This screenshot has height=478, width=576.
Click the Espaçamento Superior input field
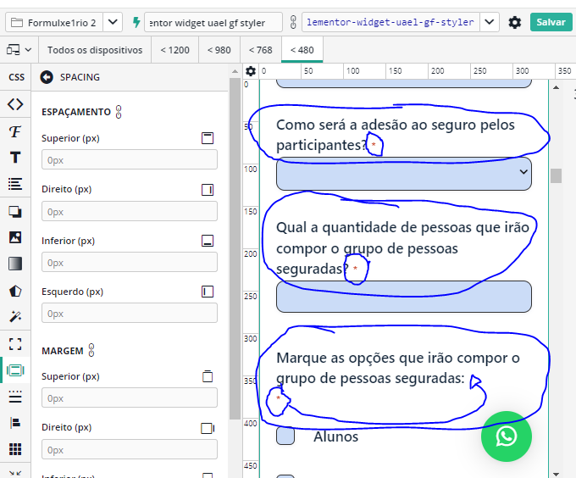pos(130,160)
